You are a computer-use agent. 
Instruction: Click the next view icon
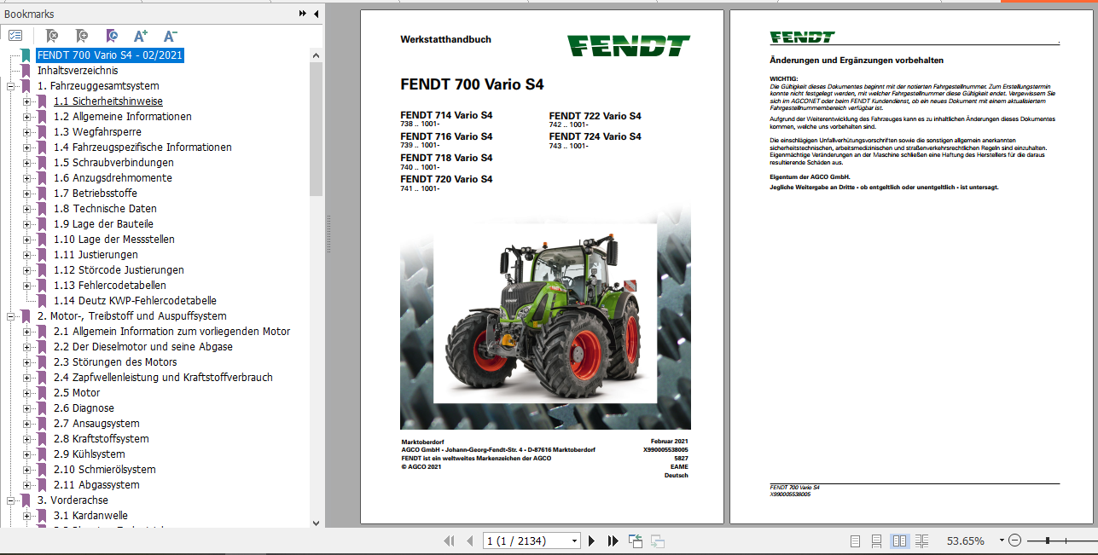tap(658, 541)
